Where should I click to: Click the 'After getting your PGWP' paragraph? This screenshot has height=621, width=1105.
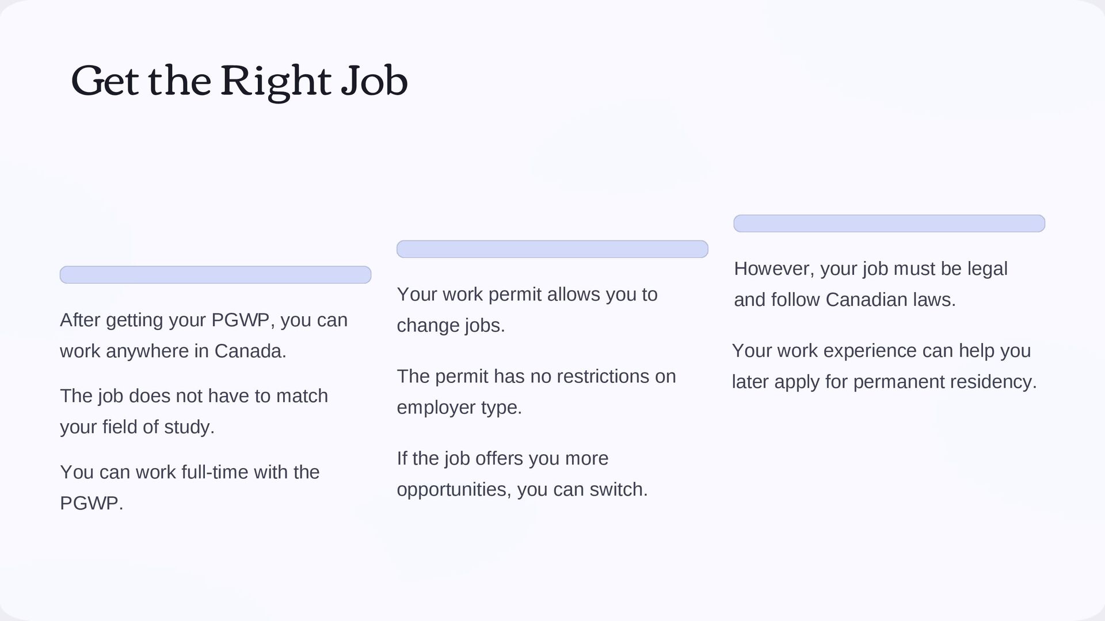[x=204, y=335]
